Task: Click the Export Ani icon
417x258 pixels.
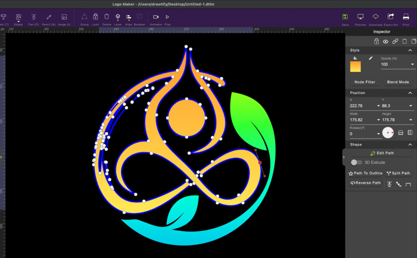Action: [x=391, y=17]
